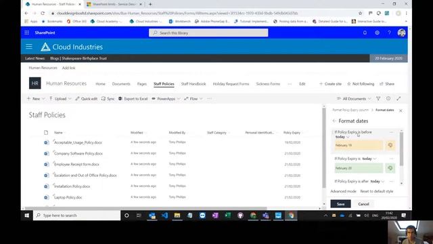433x244 pixels.
Task: Open the Name column header menu
Action: point(59,133)
